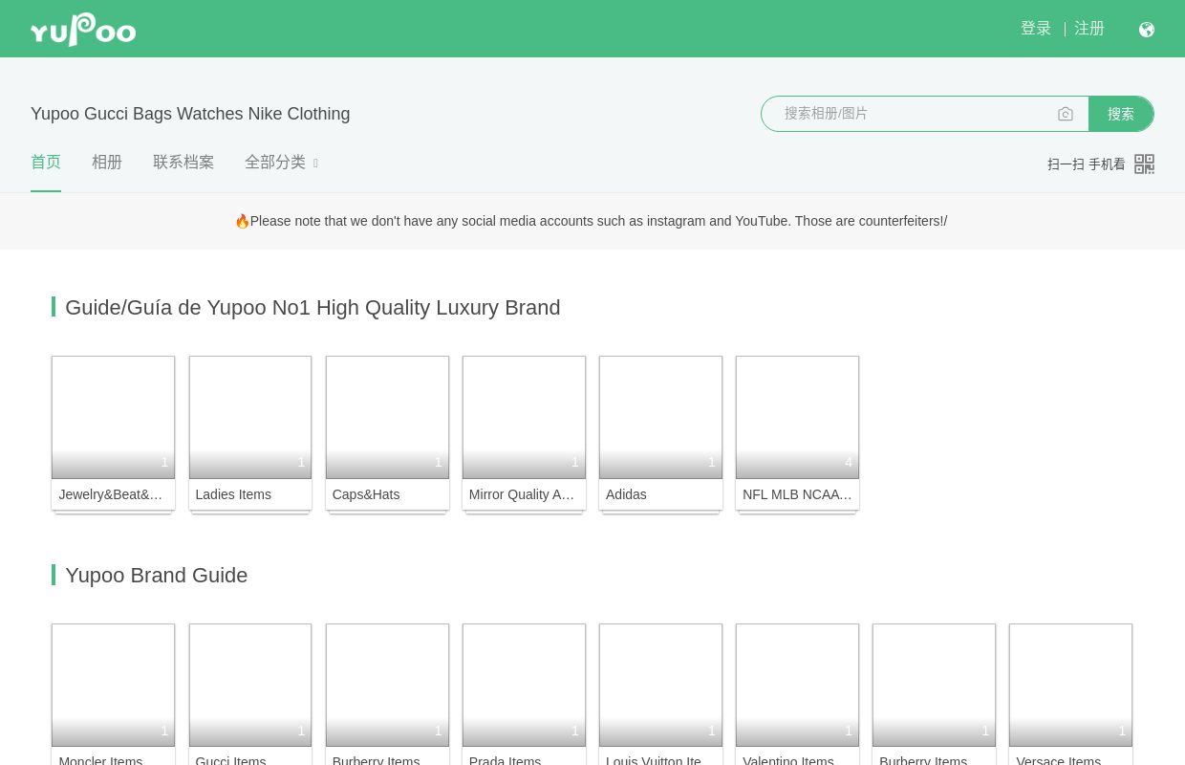The height and width of the screenshot is (765, 1185).
Task: Click the Guide/Guía de Yupoo No1 heading
Action: [x=312, y=307]
